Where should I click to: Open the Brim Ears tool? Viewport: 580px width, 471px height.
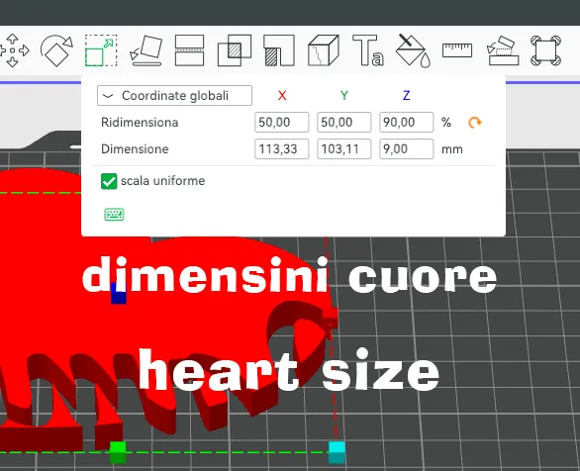pos(546,50)
